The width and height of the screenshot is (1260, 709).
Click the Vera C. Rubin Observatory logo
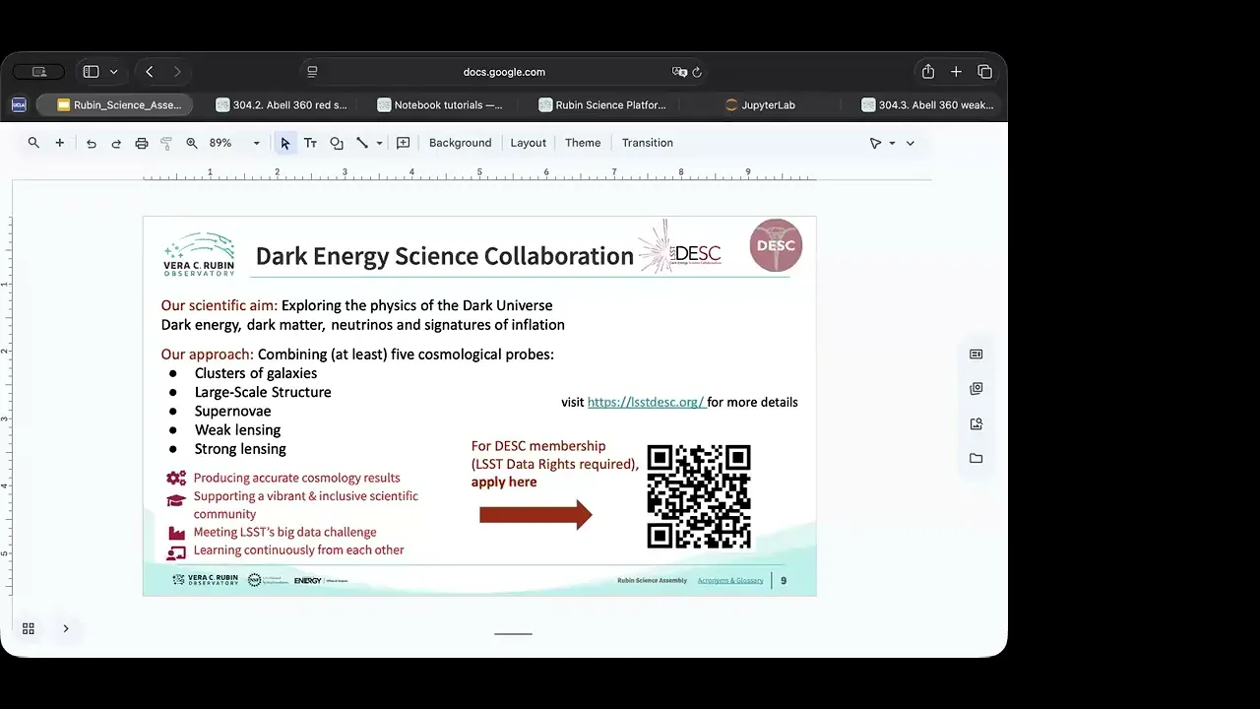click(199, 254)
